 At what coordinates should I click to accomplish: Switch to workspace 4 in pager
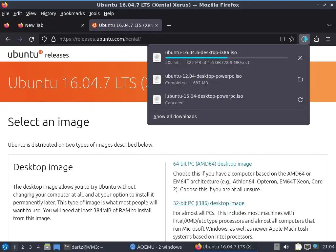[x=38, y=247]
